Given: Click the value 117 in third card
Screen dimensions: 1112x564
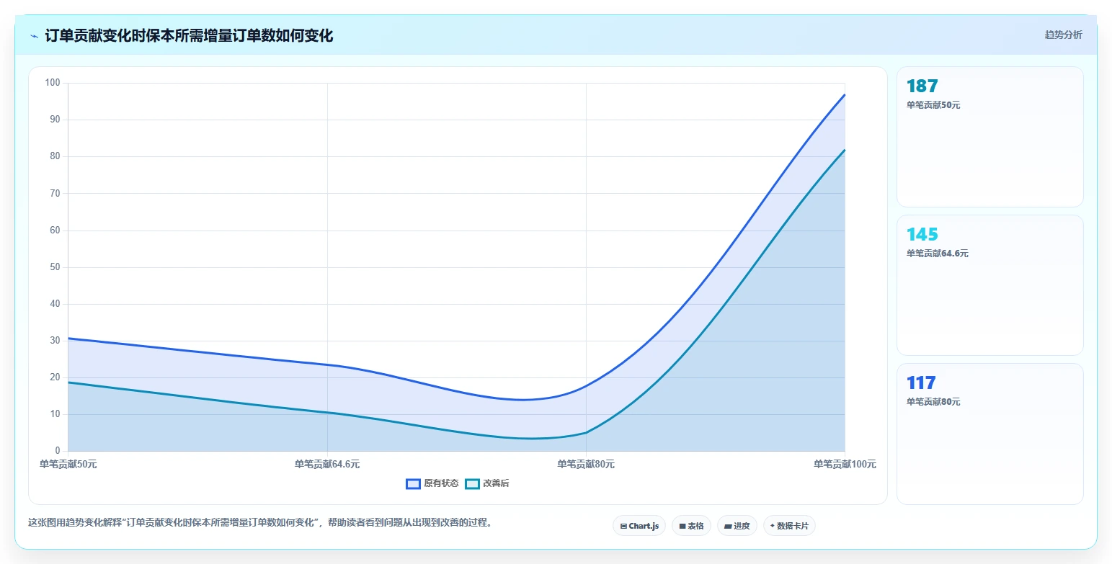Looking at the screenshot, I should (921, 383).
